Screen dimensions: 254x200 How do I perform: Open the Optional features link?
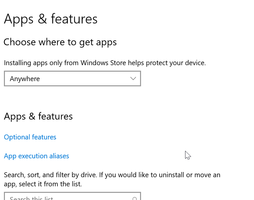[x=30, y=137]
